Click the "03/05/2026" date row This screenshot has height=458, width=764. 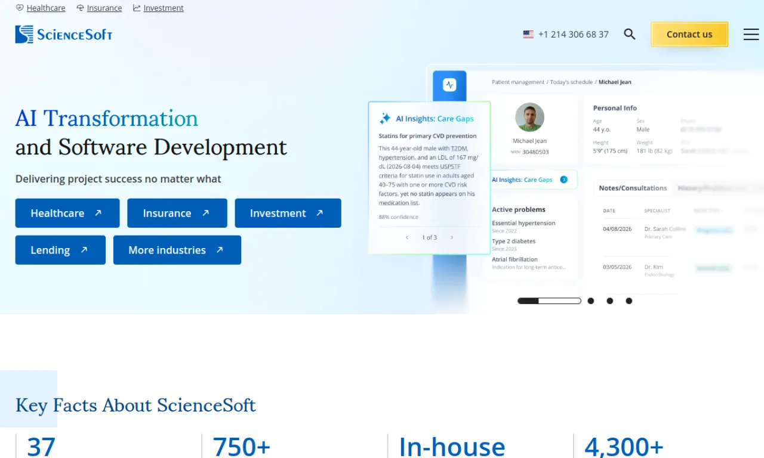point(617,267)
